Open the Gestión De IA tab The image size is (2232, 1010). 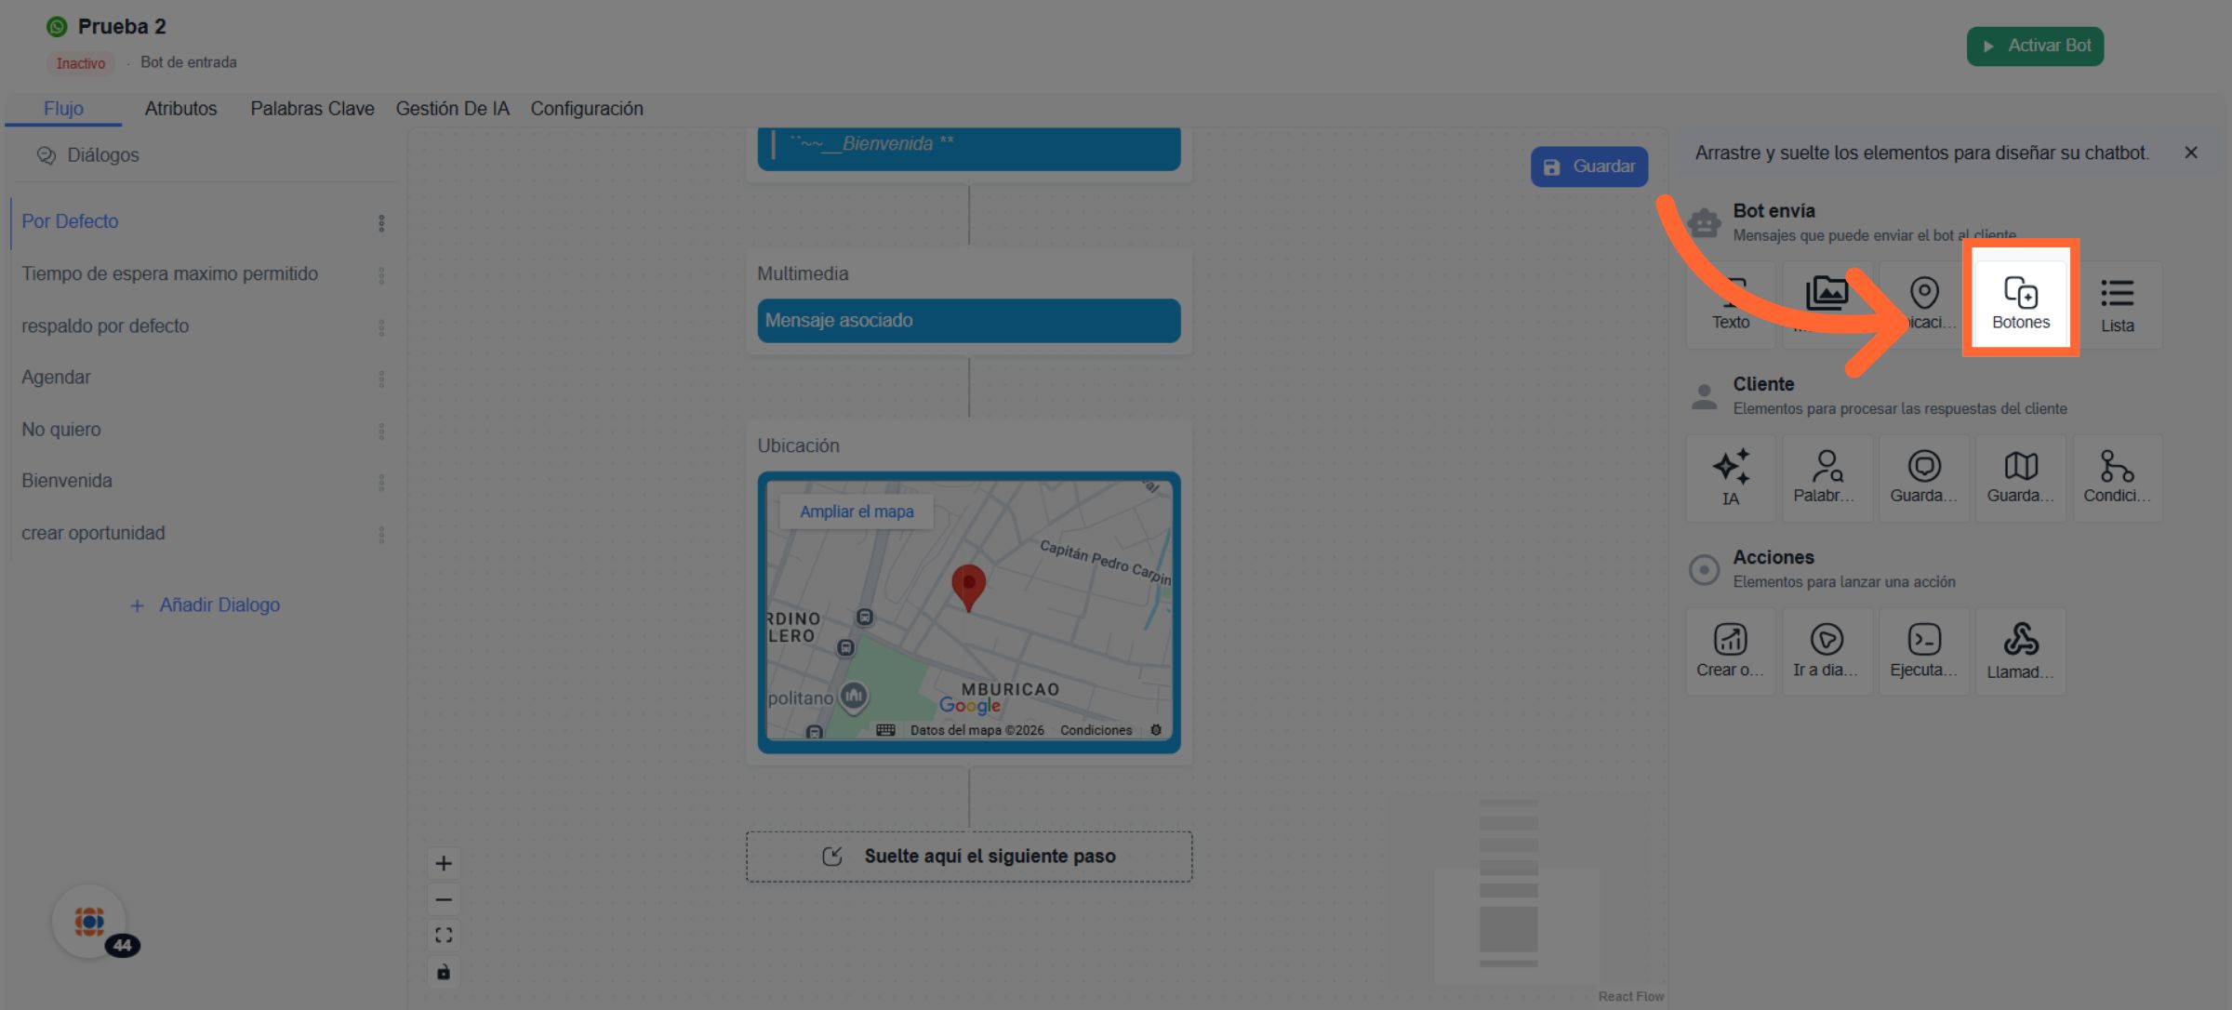click(x=452, y=109)
